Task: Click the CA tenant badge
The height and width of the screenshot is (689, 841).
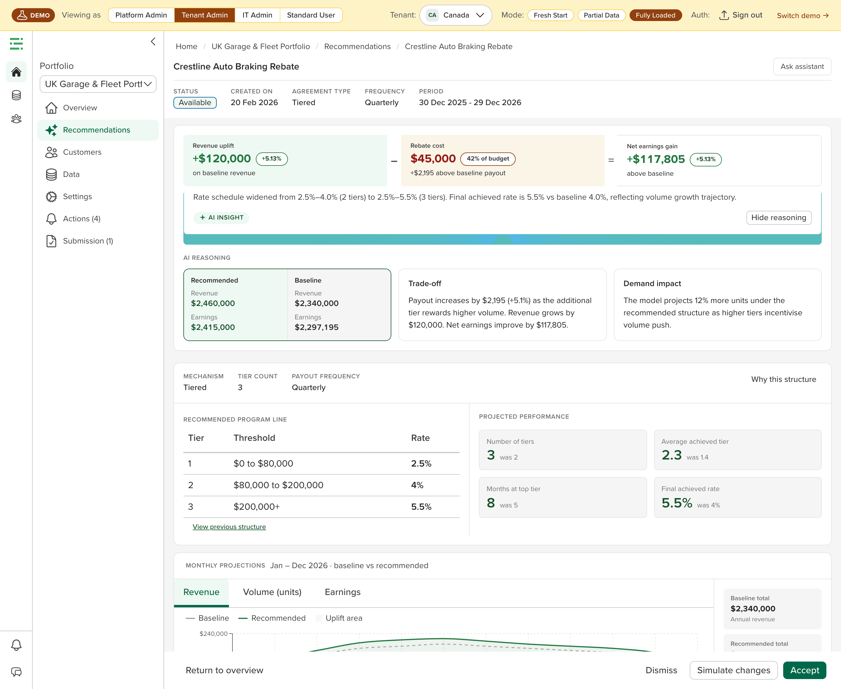Action: click(x=432, y=15)
